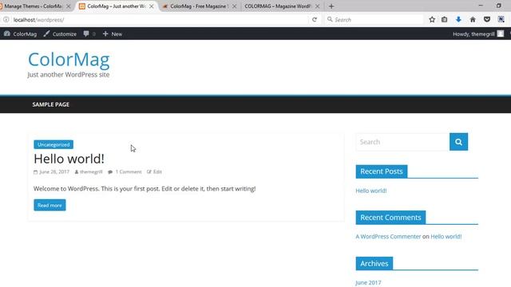
Task: Switch to the Manage Themes tab
Action: click(x=33, y=6)
